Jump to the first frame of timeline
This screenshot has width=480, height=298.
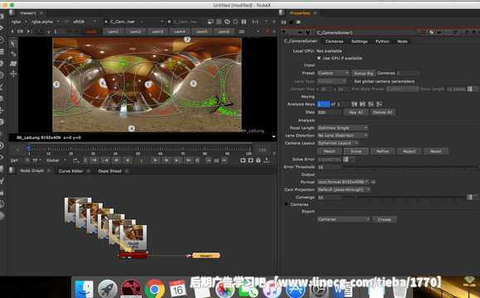pyautogui.click(x=95, y=161)
